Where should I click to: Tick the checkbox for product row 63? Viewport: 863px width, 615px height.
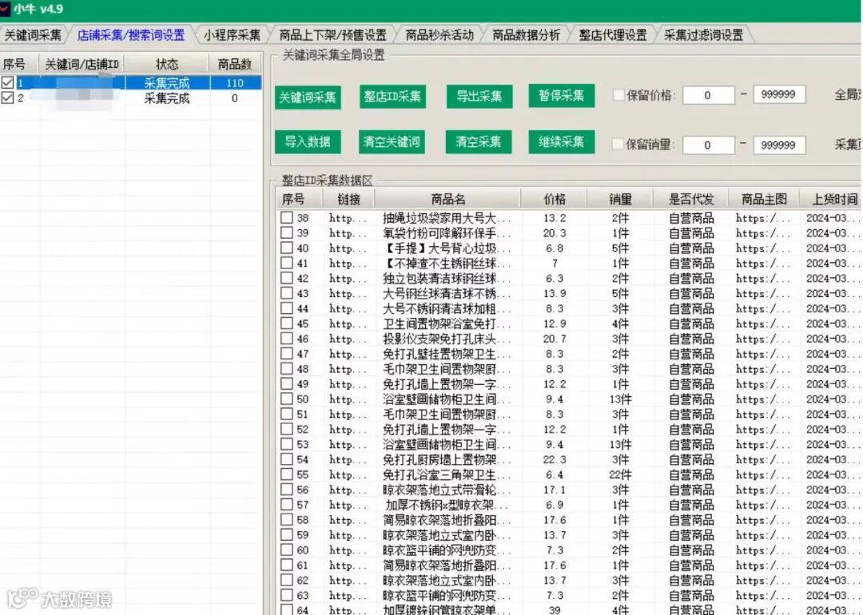click(x=287, y=595)
